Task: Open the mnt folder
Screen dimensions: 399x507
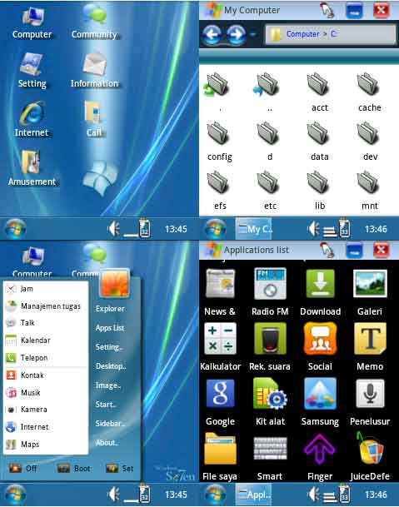Action: pyautogui.click(x=370, y=191)
